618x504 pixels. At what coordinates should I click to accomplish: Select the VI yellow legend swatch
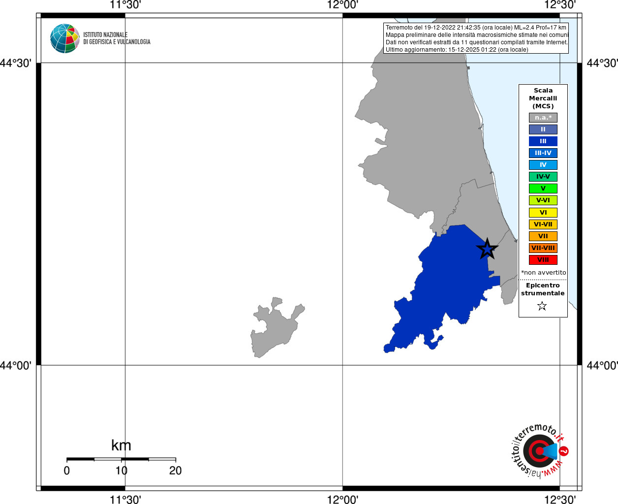click(x=543, y=213)
